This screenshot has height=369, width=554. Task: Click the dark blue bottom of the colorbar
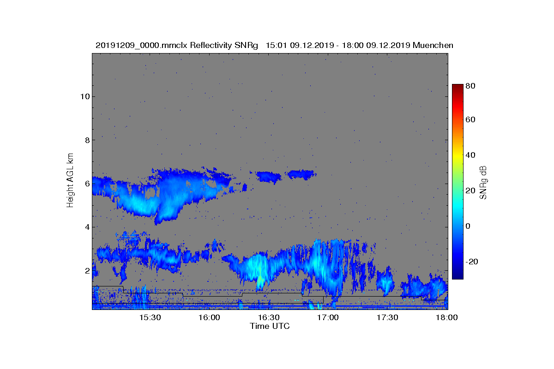click(x=458, y=276)
